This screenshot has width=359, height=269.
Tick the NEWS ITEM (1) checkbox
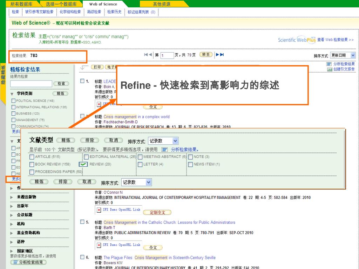pyautogui.click(x=190, y=165)
